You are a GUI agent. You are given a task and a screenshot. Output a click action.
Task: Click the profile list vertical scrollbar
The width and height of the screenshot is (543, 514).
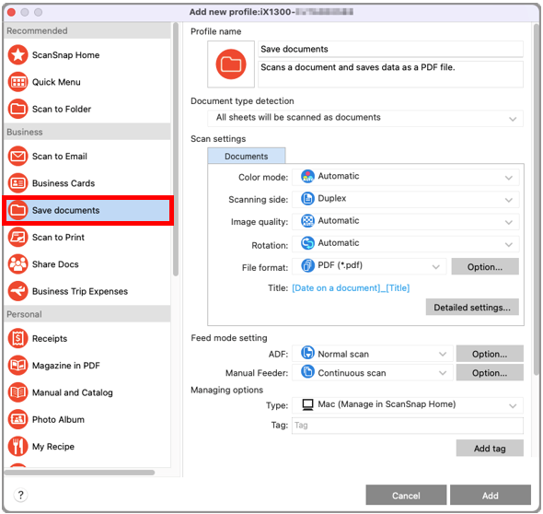[176, 149]
